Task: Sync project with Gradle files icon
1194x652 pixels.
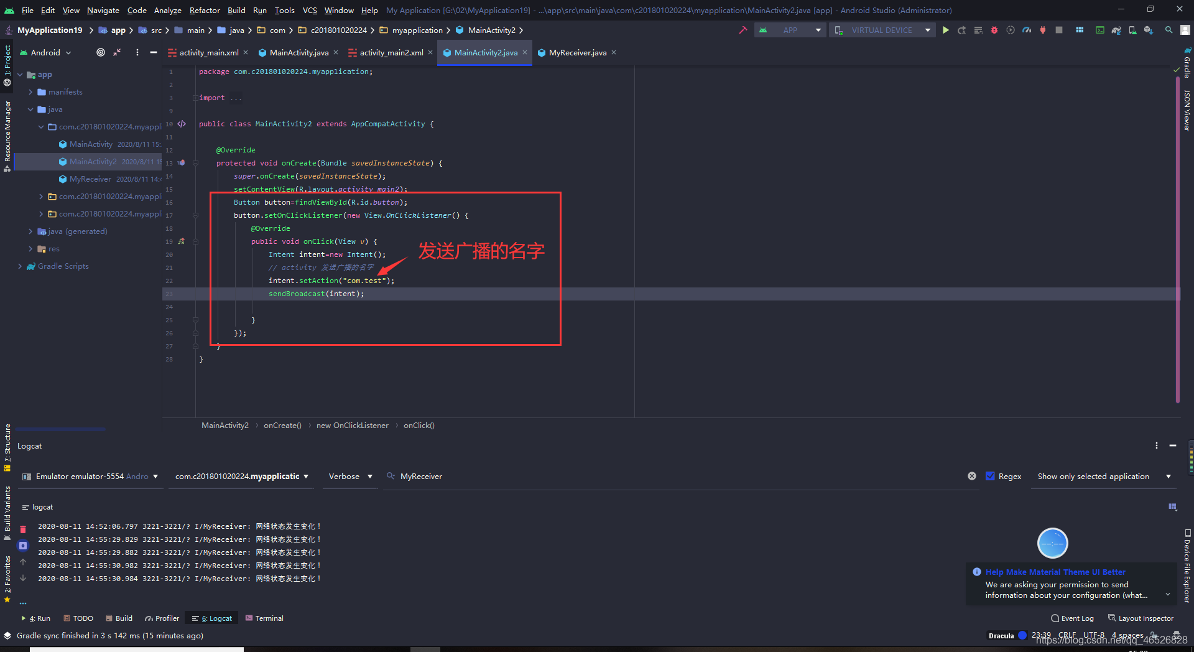Action: pyautogui.click(x=1116, y=30)
